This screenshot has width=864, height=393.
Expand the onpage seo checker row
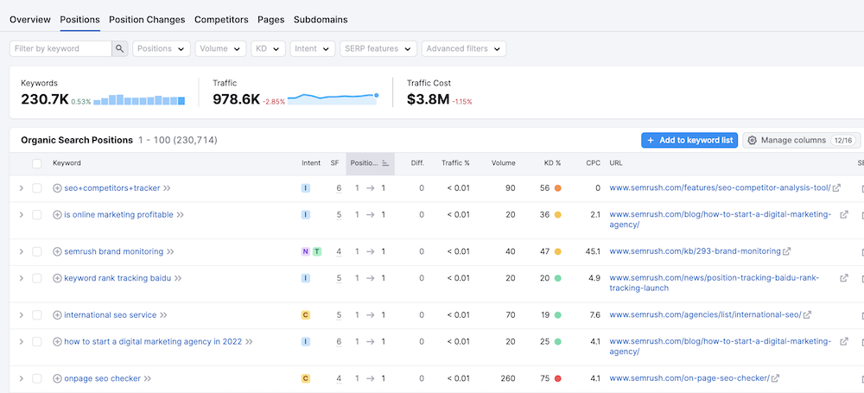[22, 378]
